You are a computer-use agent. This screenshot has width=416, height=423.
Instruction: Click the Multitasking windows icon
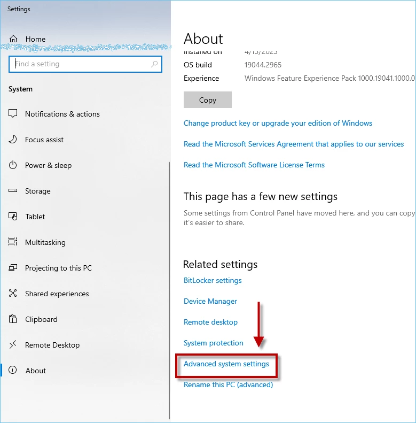pos(13,242)
